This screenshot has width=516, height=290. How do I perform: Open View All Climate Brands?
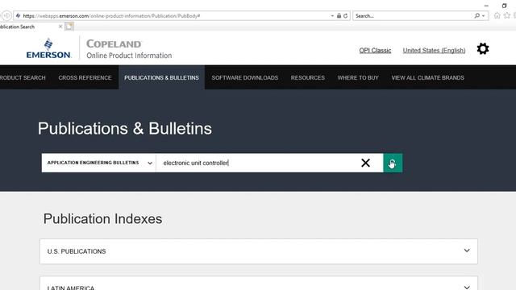tap(428, 78)
